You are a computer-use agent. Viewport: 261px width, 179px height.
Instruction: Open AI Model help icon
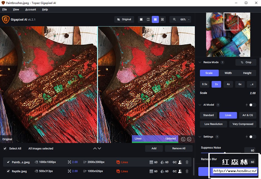tap(218, 105)
